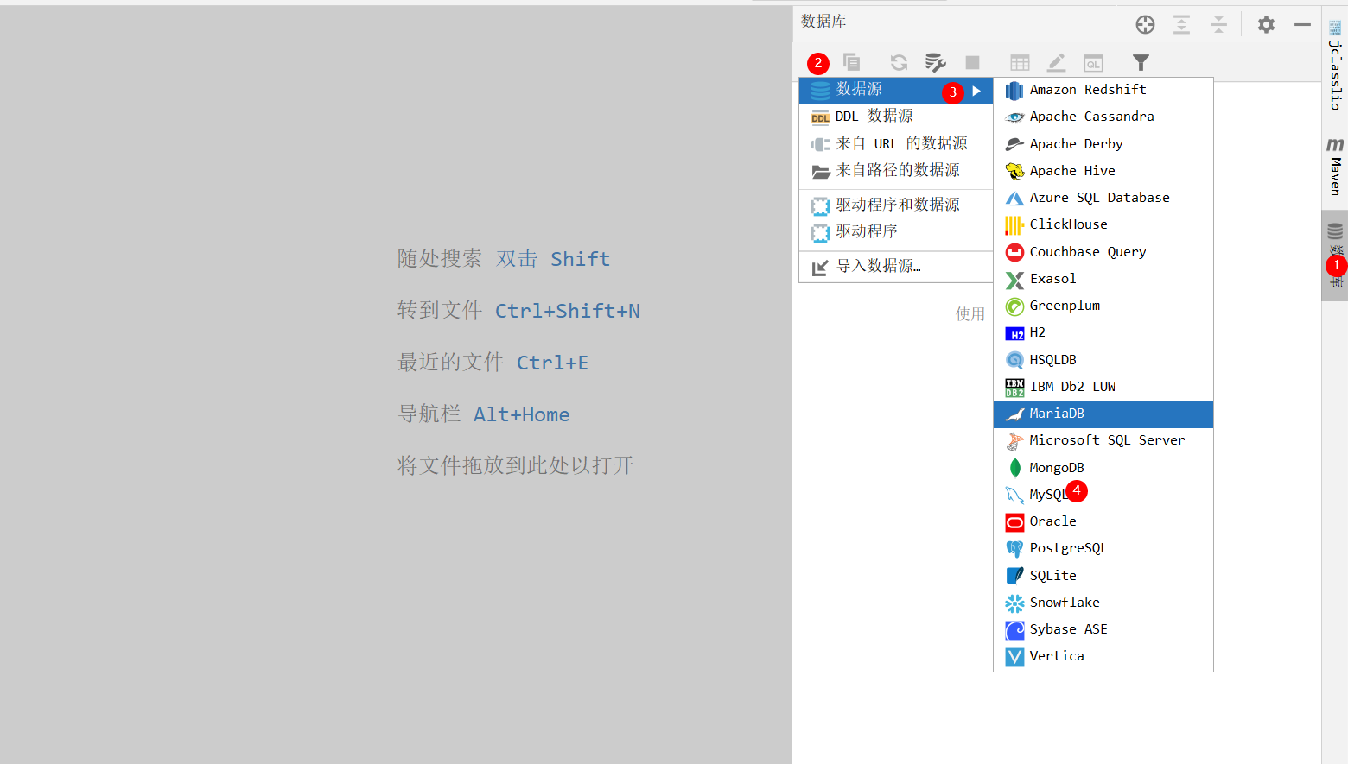Click the locate crosshair icon in header
Viewport: 1348px width, 764px height.
pos(1145,25)
